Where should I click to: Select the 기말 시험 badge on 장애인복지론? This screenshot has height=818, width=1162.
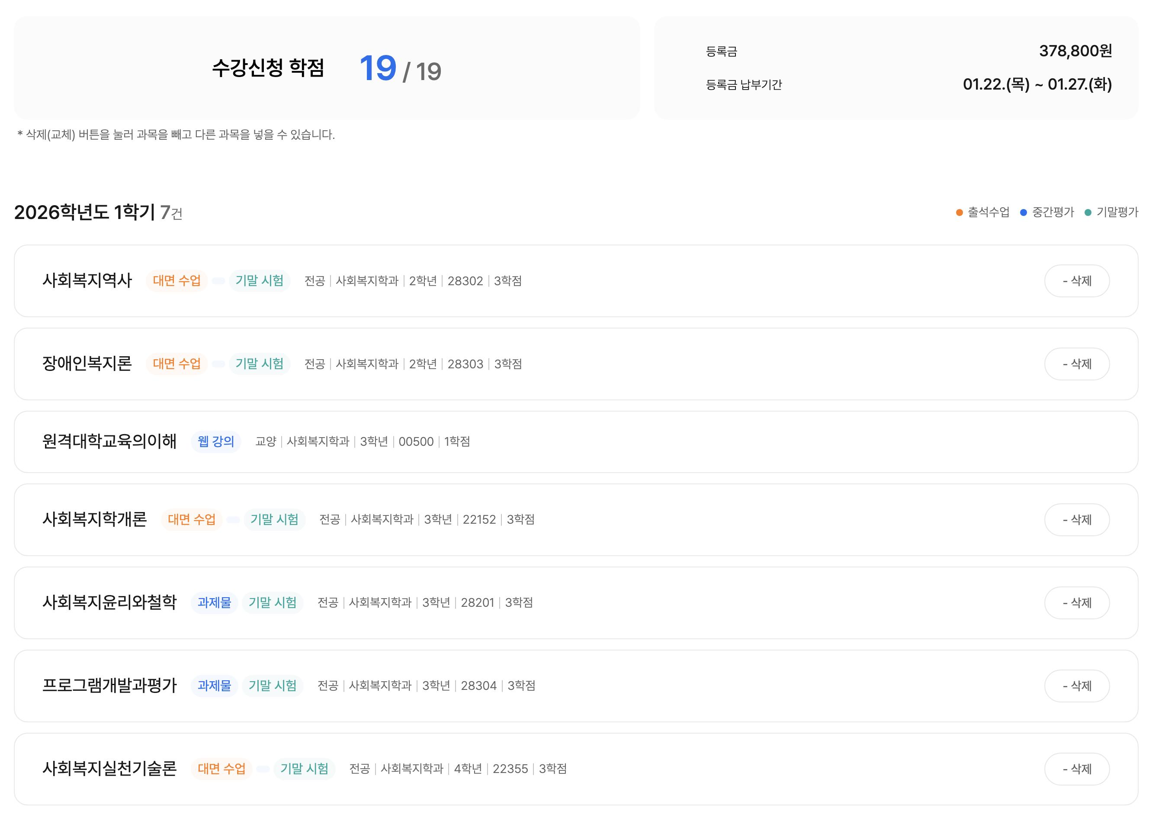pos(260,364)
